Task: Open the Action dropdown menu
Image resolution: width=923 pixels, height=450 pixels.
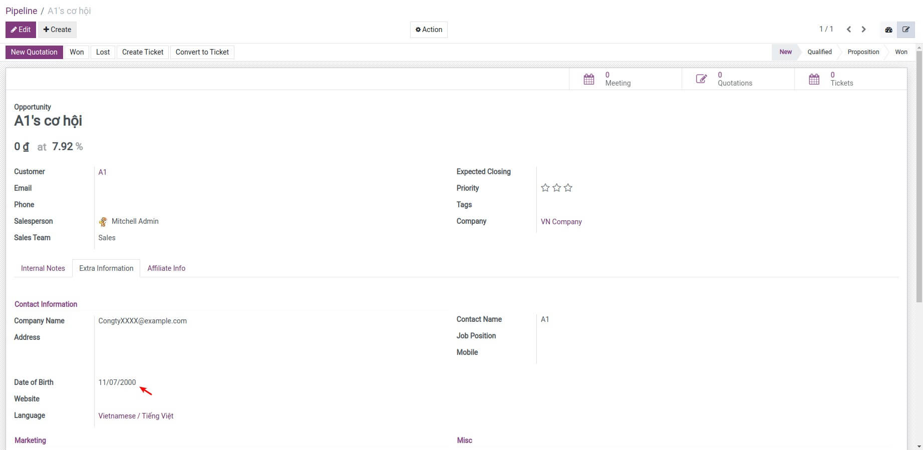Action: click(429, 30)
